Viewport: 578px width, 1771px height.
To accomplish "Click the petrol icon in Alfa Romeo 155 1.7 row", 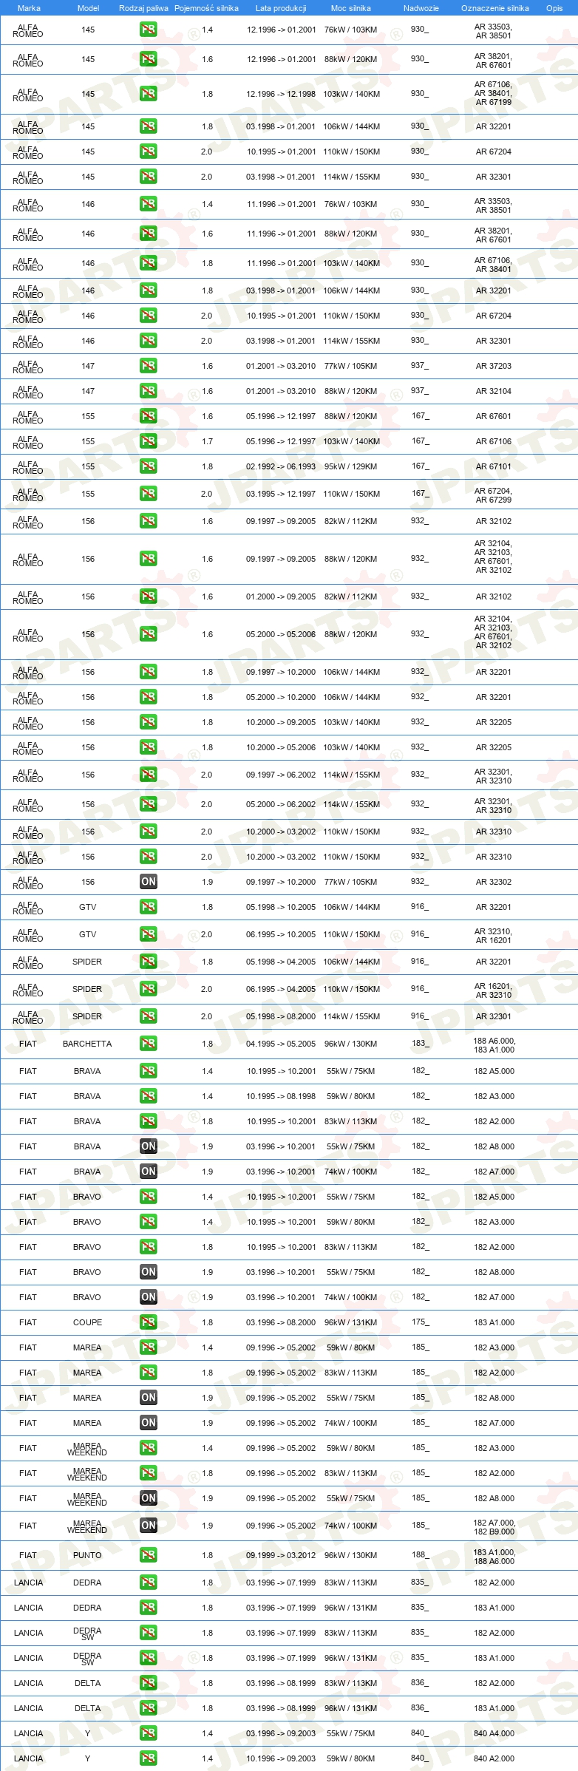I will pyautogui.click(x=148, y=441).
